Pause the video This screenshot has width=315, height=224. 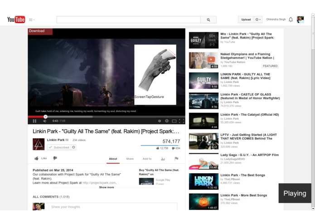click(x=34, y=121)
